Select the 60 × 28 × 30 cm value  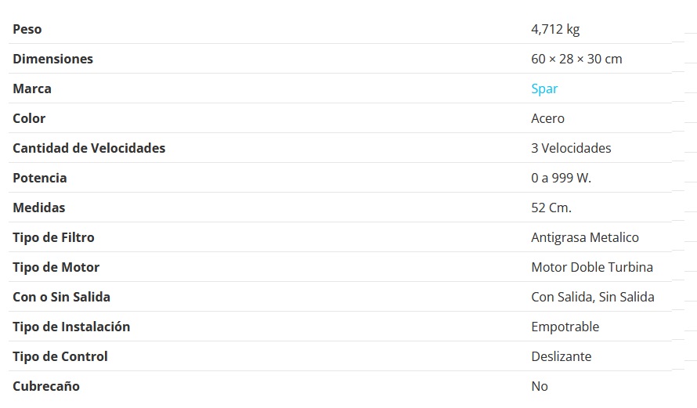pos(576,59)
